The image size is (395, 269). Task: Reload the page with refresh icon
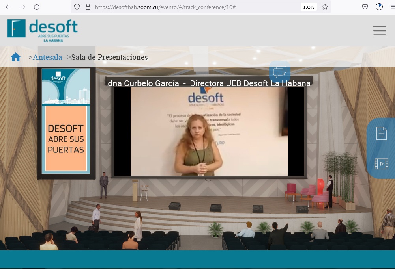[x=37, y=7]
